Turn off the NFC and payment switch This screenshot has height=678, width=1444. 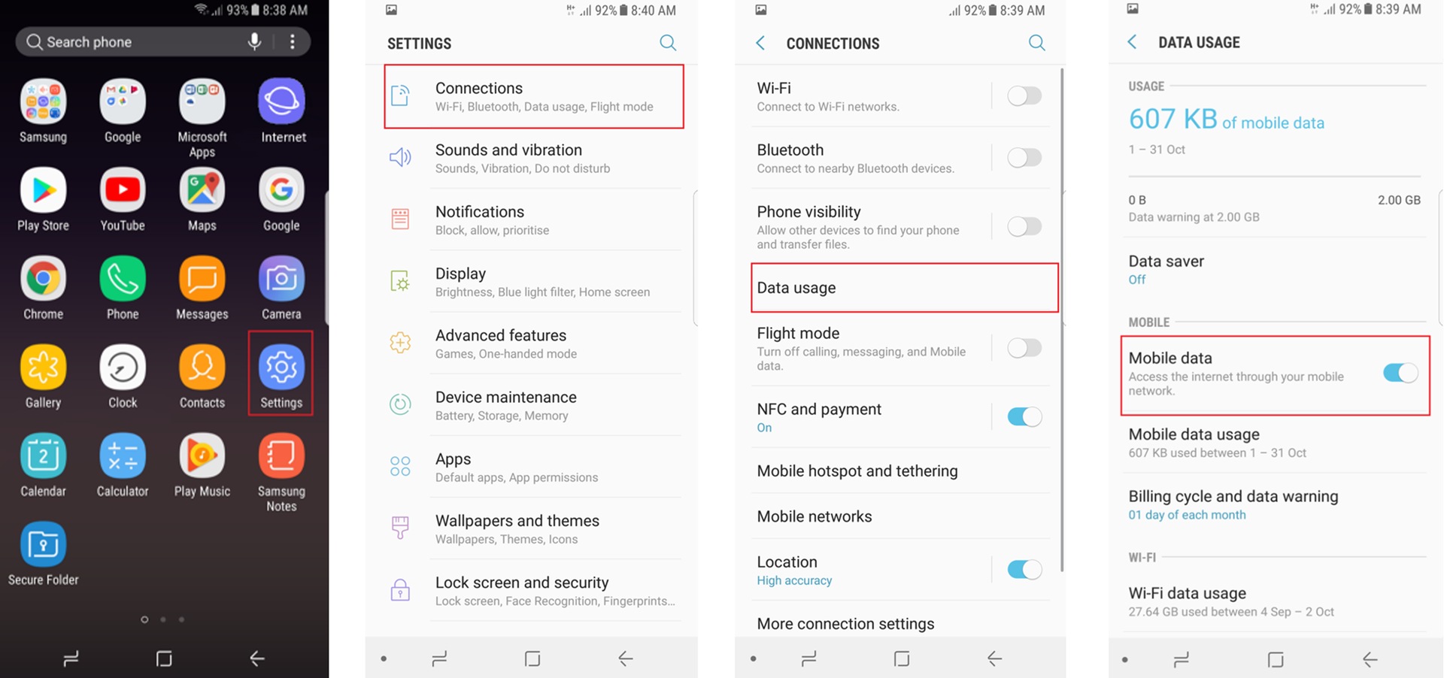point(1024,416)
